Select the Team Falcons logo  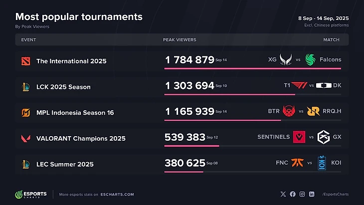[311, 59]
